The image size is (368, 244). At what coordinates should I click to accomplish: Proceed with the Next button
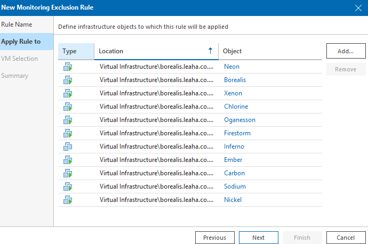258,238
